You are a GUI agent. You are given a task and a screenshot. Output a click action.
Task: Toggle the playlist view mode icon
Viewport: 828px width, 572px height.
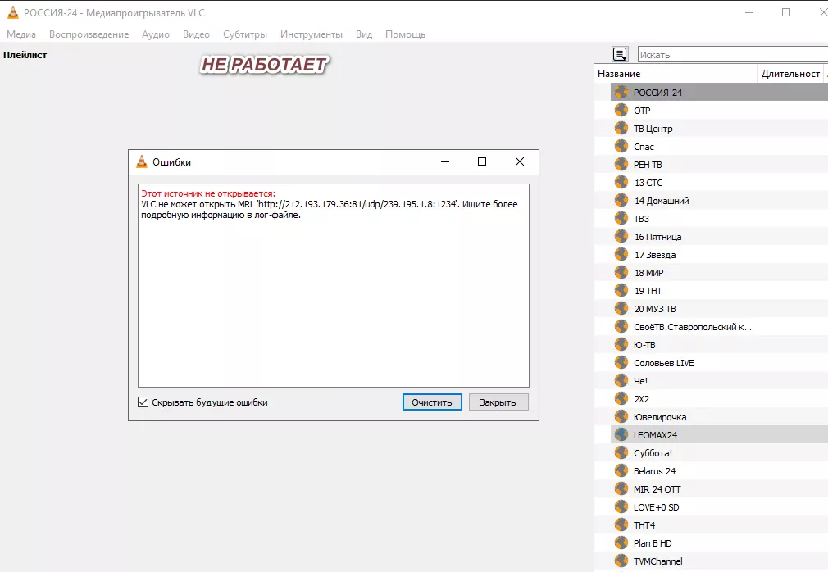pyautogui.click(x=620, y=54)
